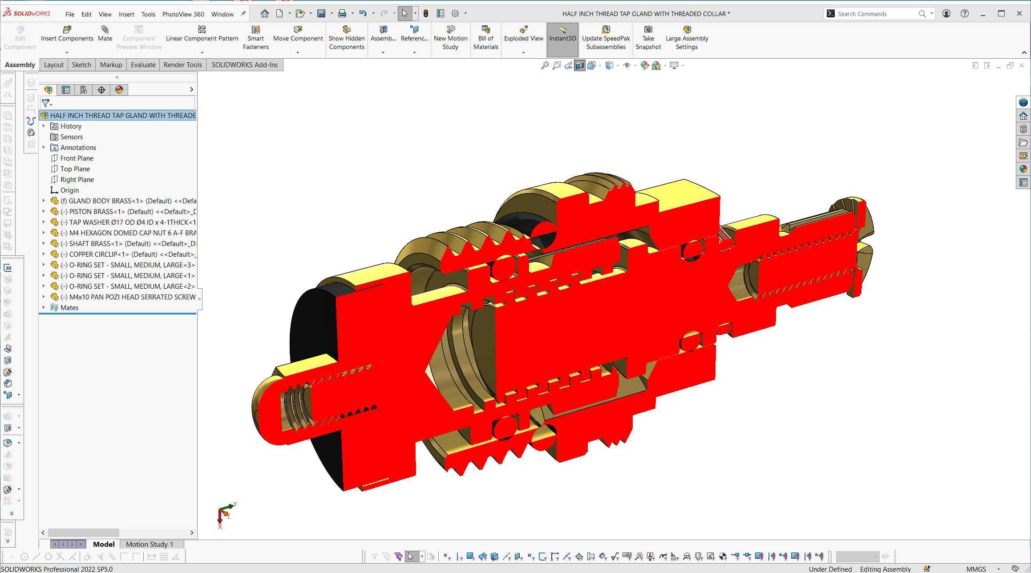
Task: Open the Tools menu
Action: pyautogui.click(x=148, y=14)
